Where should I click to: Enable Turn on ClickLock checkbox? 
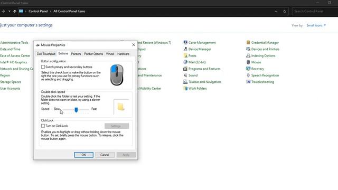tap(43, 126)
